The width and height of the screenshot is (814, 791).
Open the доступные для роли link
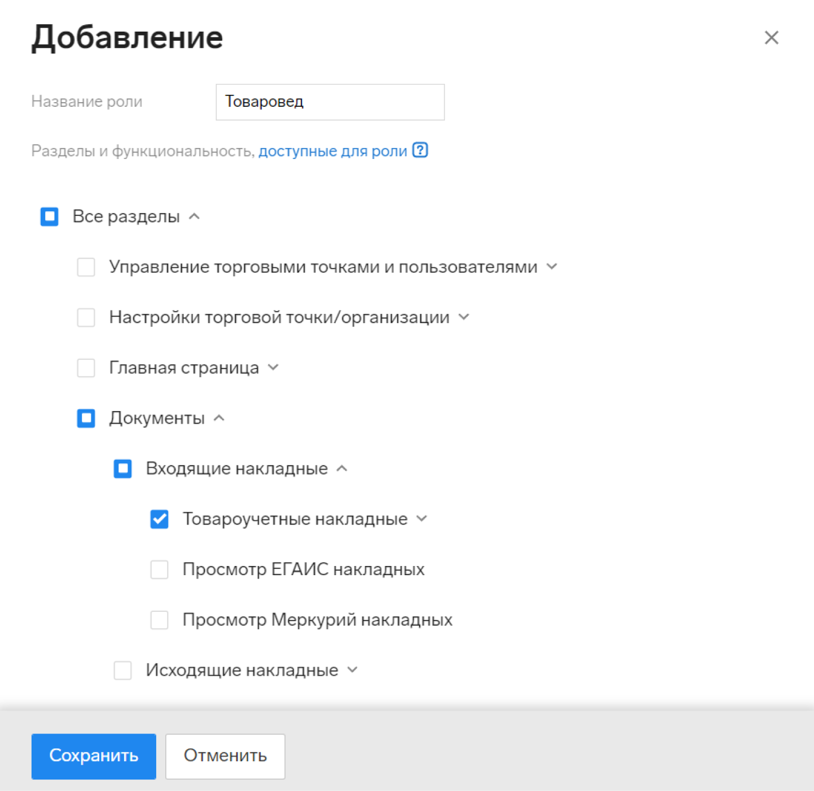[332, 151]
